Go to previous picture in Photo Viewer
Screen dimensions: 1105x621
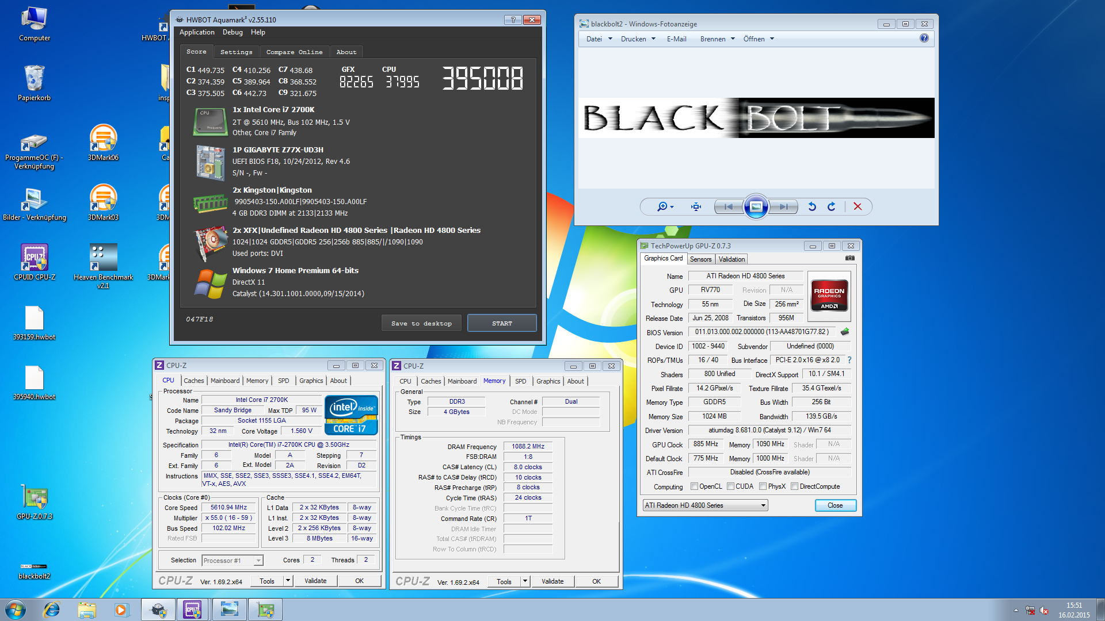click(729, 206)
